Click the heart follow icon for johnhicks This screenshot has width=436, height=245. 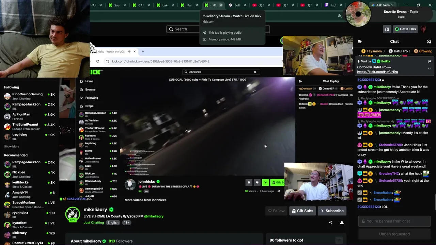point(257,183)
